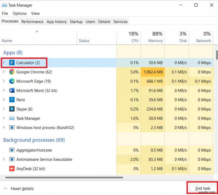
Task: Open the View menu
Action: (x=35, y=13)
